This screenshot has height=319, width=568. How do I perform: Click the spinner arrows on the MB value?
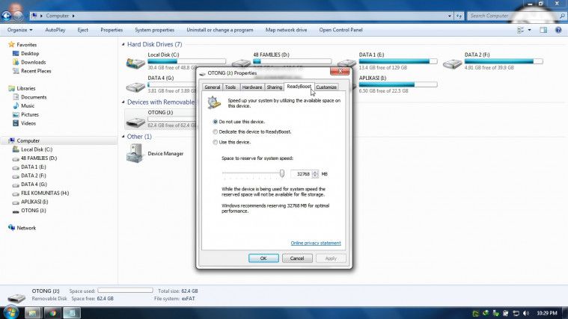click(315, 174)
